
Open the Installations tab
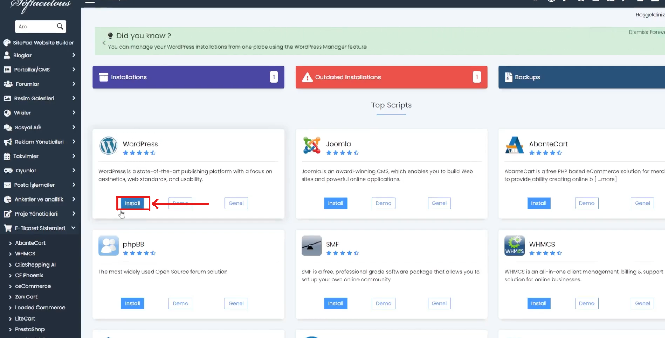click(x=188, y=77)
